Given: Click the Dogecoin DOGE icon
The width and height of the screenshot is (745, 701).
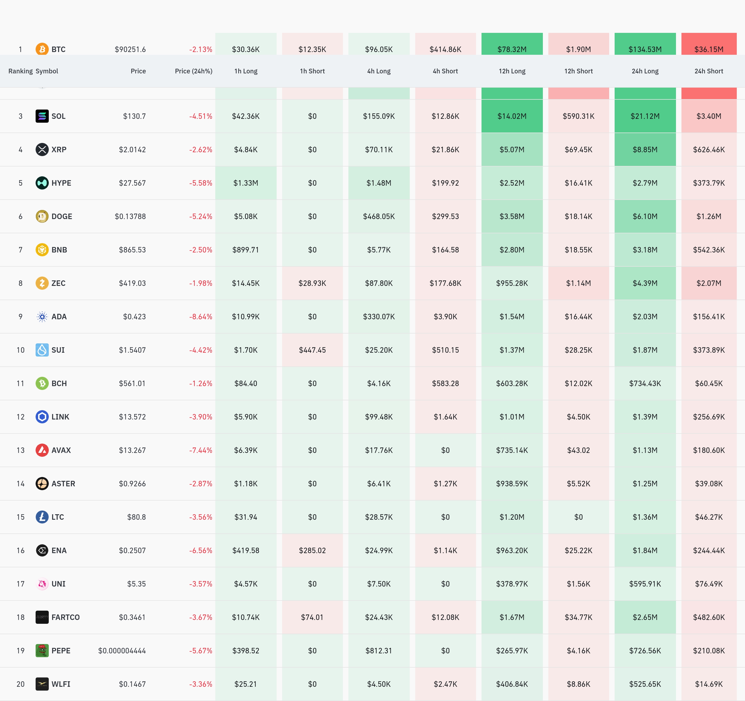Looking at the screenshot, I should click(42, 216).
